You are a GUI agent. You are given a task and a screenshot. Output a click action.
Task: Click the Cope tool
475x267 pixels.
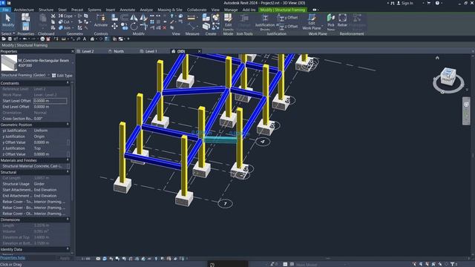tap(65, 16)
